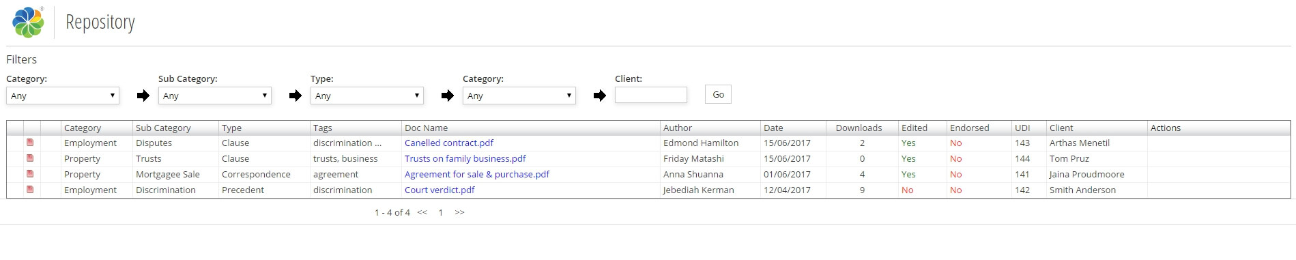The image size is (1296, 260).
Task: Click PDF icon for Agreement for sale row
Action: pyautogui.click(x=30, y=174)
